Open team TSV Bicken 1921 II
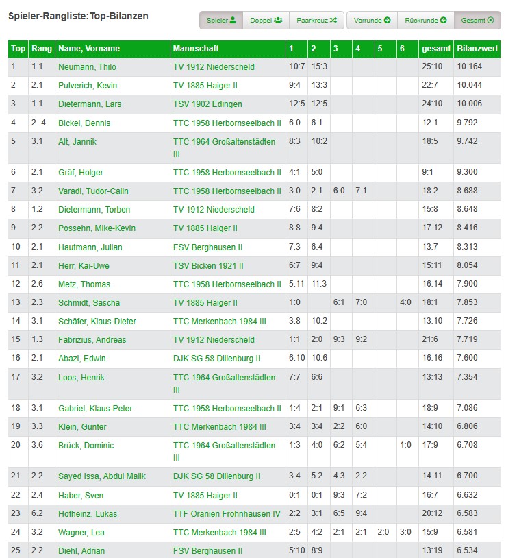Screen dimensions: 506x558 click(208, 266)
